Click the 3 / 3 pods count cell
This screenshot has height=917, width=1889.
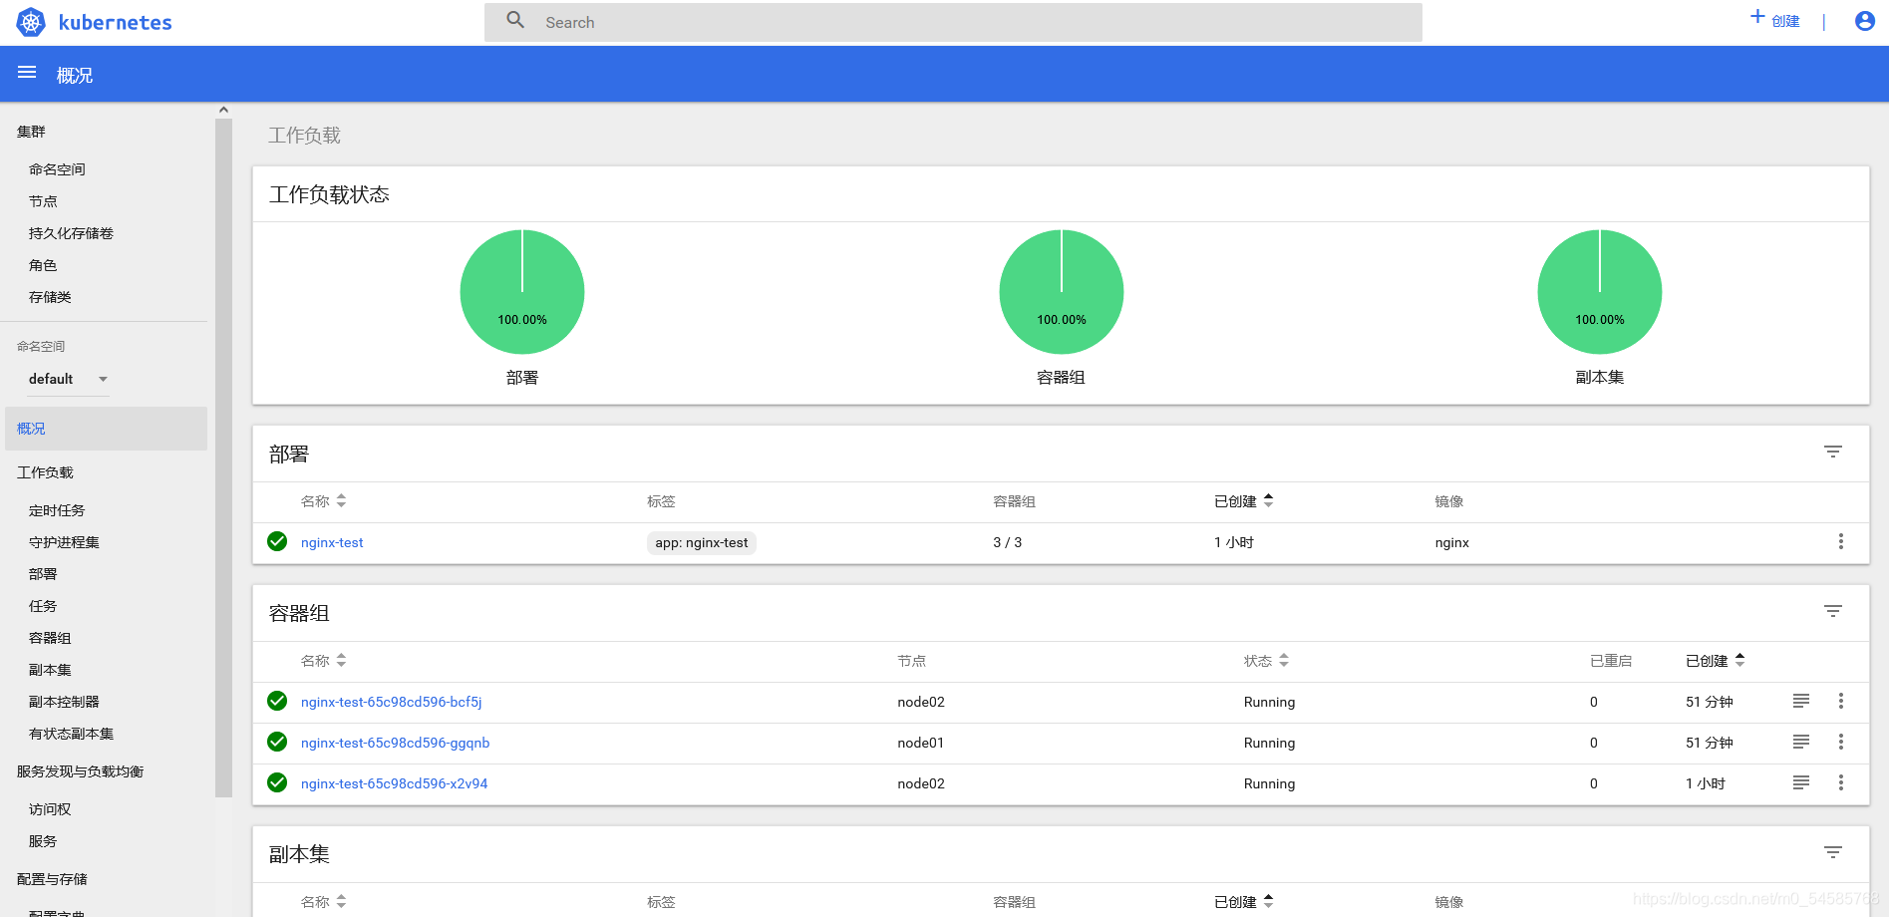[1007, 542]
